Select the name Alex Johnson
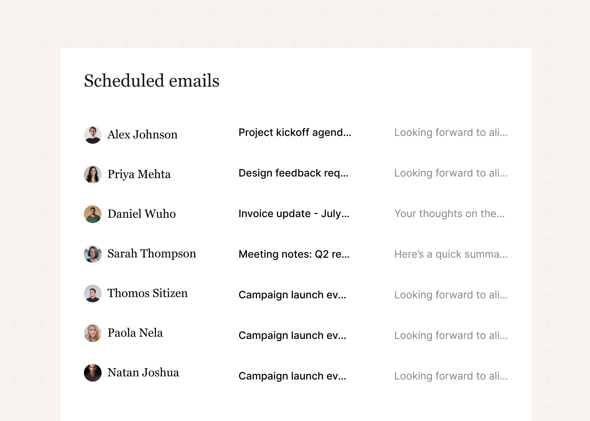This screenshot has height=421, width=590. coord(143,135)
